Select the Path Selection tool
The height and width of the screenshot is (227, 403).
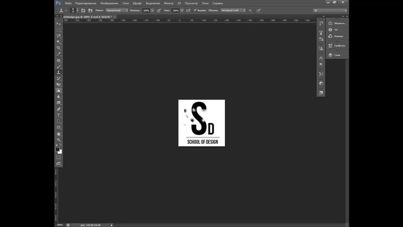[x=59, y=122]
